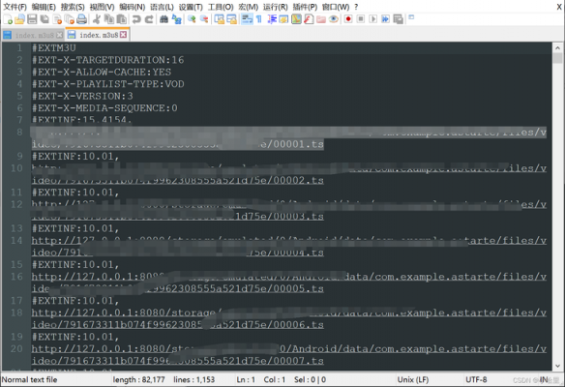The width and height of the screenshot is (565, 387).
Task: Toggle show all characters pilcrow icon
Action: (259, 19)
